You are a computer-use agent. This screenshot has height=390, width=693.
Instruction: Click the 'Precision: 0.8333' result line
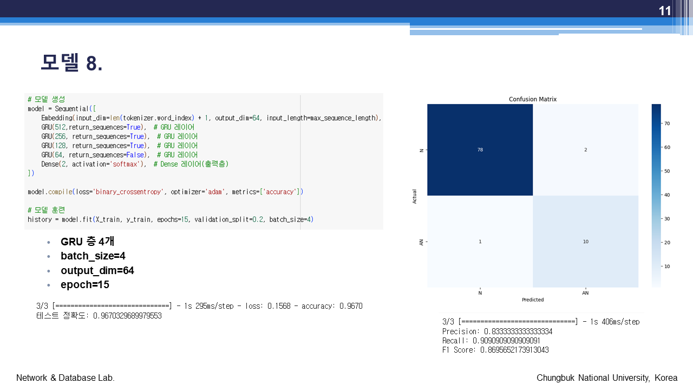tap(497, 331)
